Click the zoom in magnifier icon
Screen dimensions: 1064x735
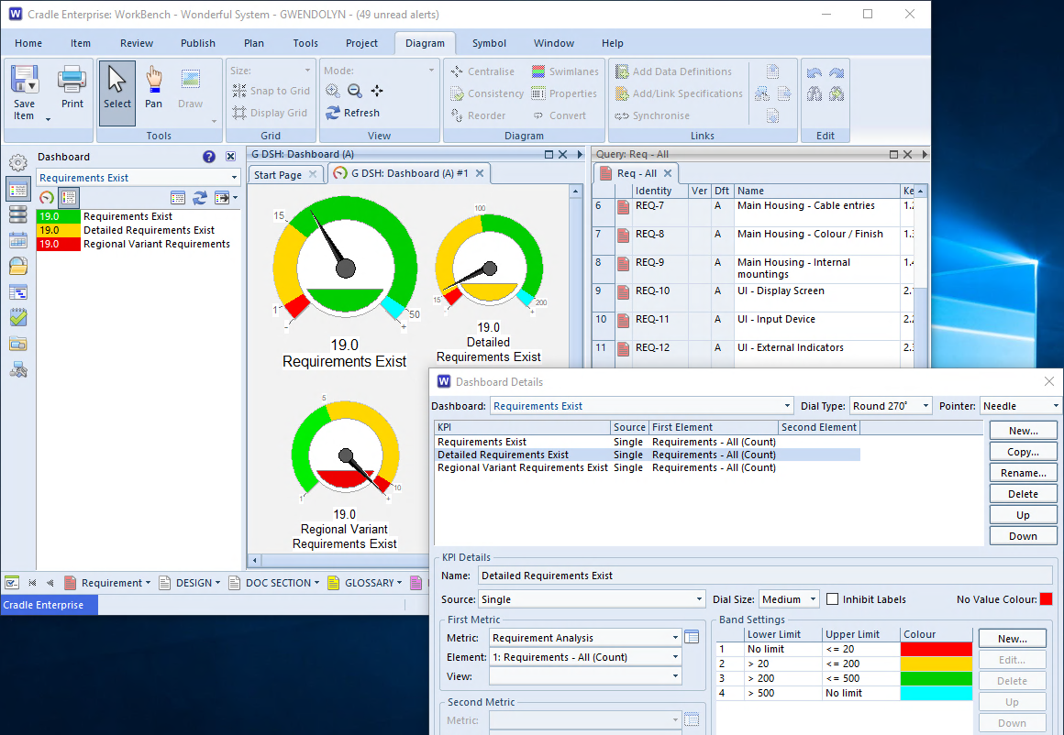click(x=332, y=91)
